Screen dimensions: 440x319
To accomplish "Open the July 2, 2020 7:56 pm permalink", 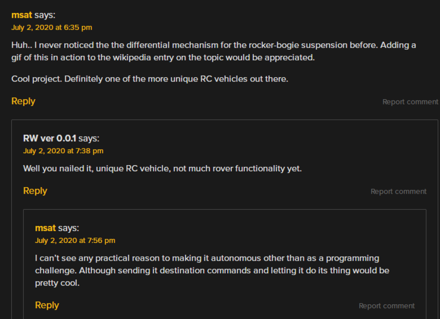I will point(75,241).
